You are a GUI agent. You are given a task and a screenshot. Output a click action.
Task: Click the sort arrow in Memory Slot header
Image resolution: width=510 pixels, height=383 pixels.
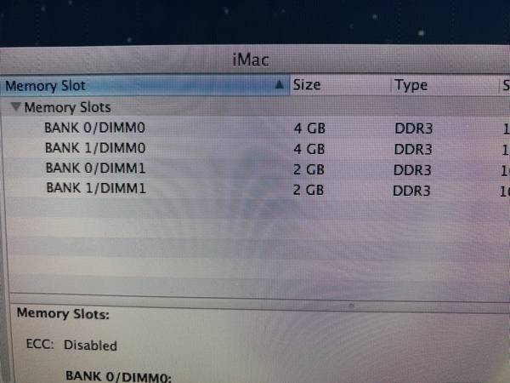tap(280, 85)
